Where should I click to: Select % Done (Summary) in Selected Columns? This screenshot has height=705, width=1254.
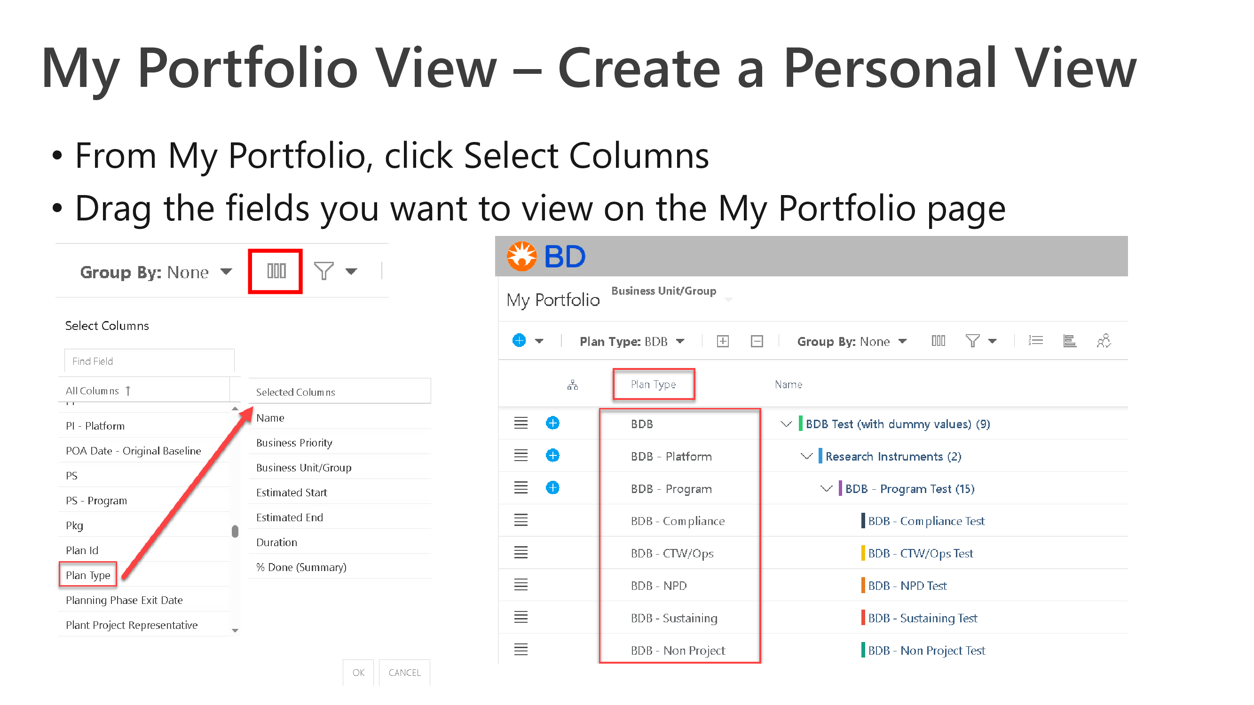point(301,567)
